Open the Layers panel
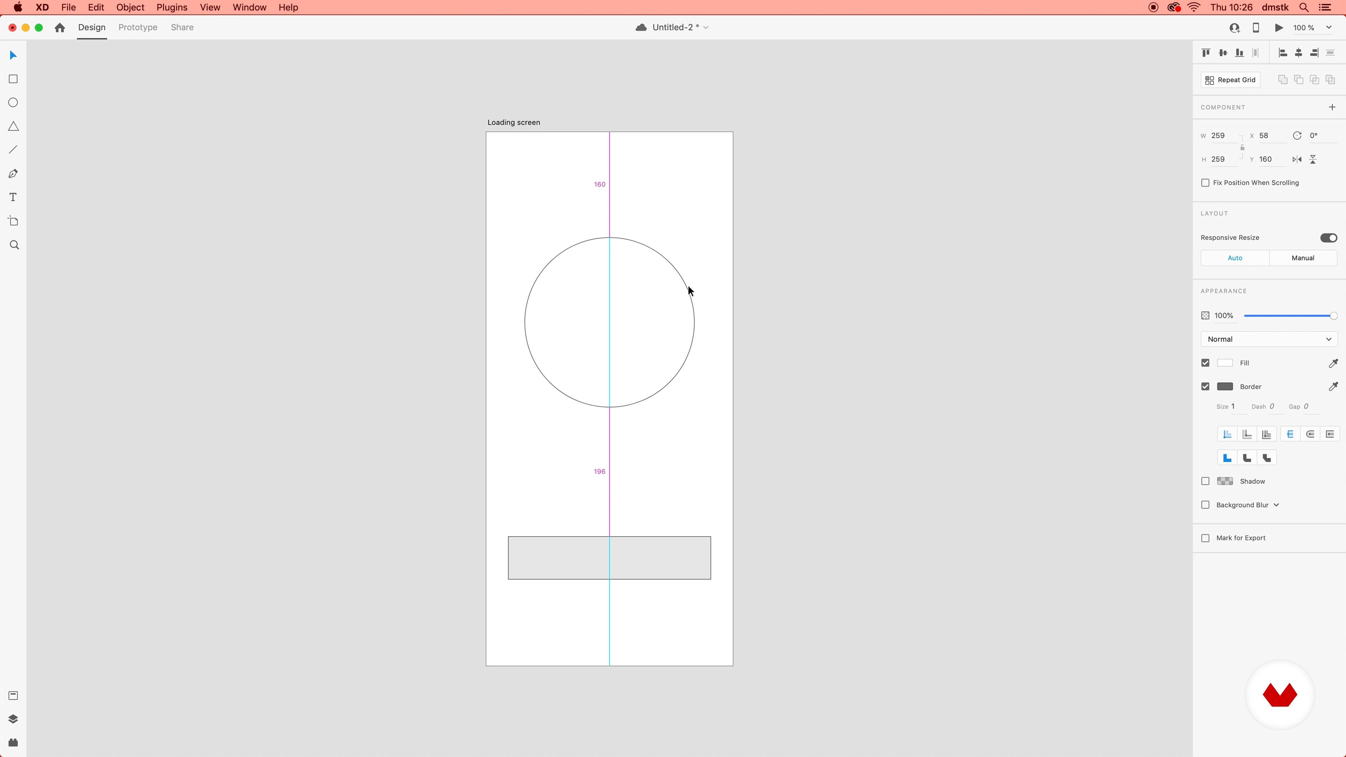 point(13,719)
